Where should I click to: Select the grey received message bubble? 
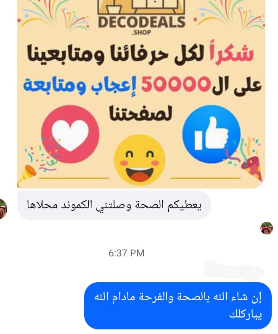(114, 205)
